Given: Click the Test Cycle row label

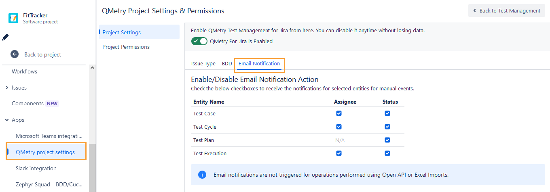Looking at the screenshot, I should tap(205, 127).
